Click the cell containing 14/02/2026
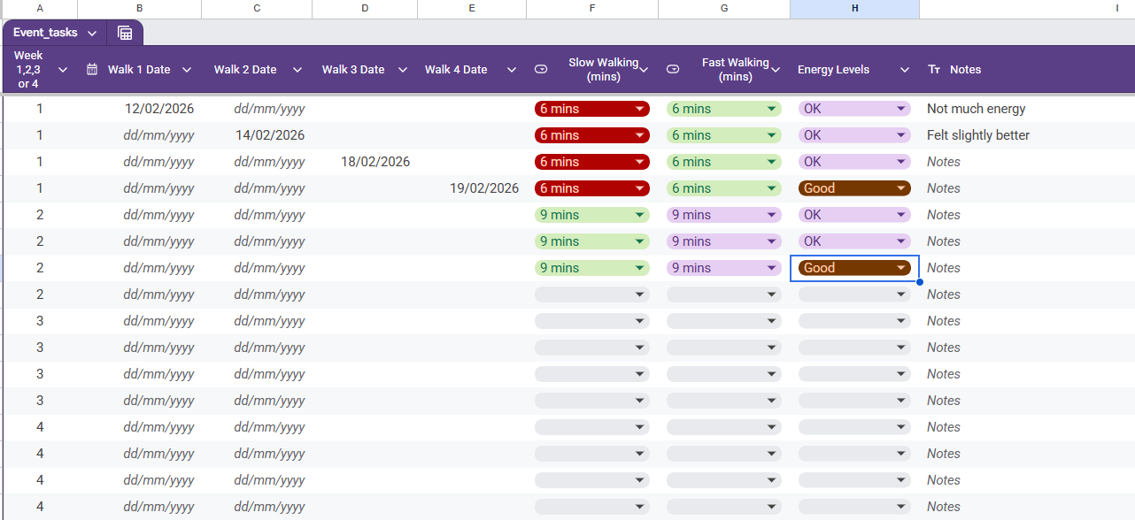Screen dimensions: 1135x520 click(257, 135)
